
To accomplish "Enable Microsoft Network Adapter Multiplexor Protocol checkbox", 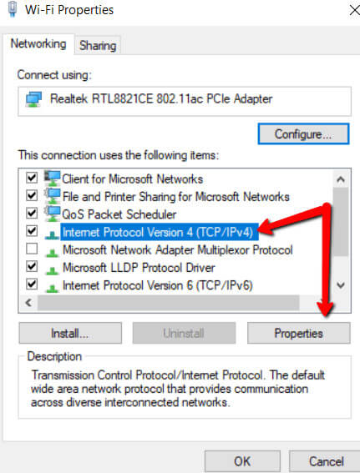I will point(32,249).
